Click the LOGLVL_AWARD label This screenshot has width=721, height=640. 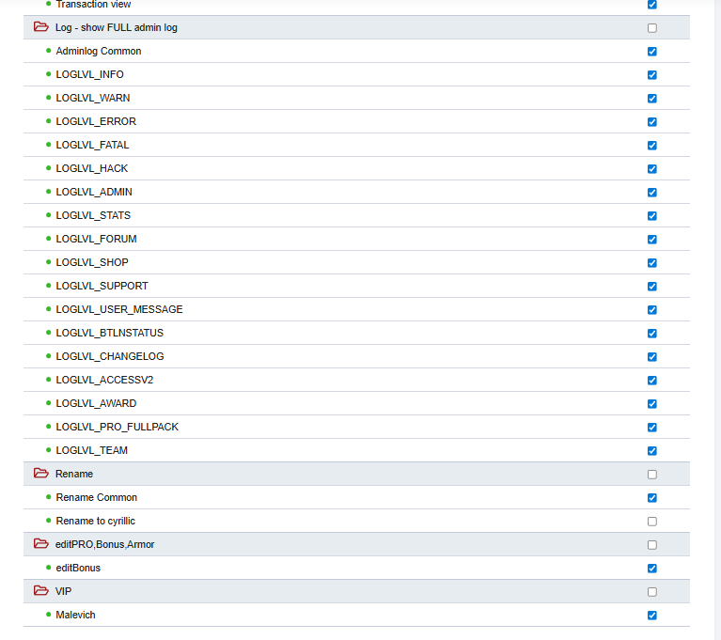click(96, 403)
